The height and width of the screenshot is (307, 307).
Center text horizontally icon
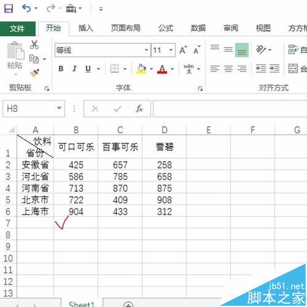[x=228, y=69]
